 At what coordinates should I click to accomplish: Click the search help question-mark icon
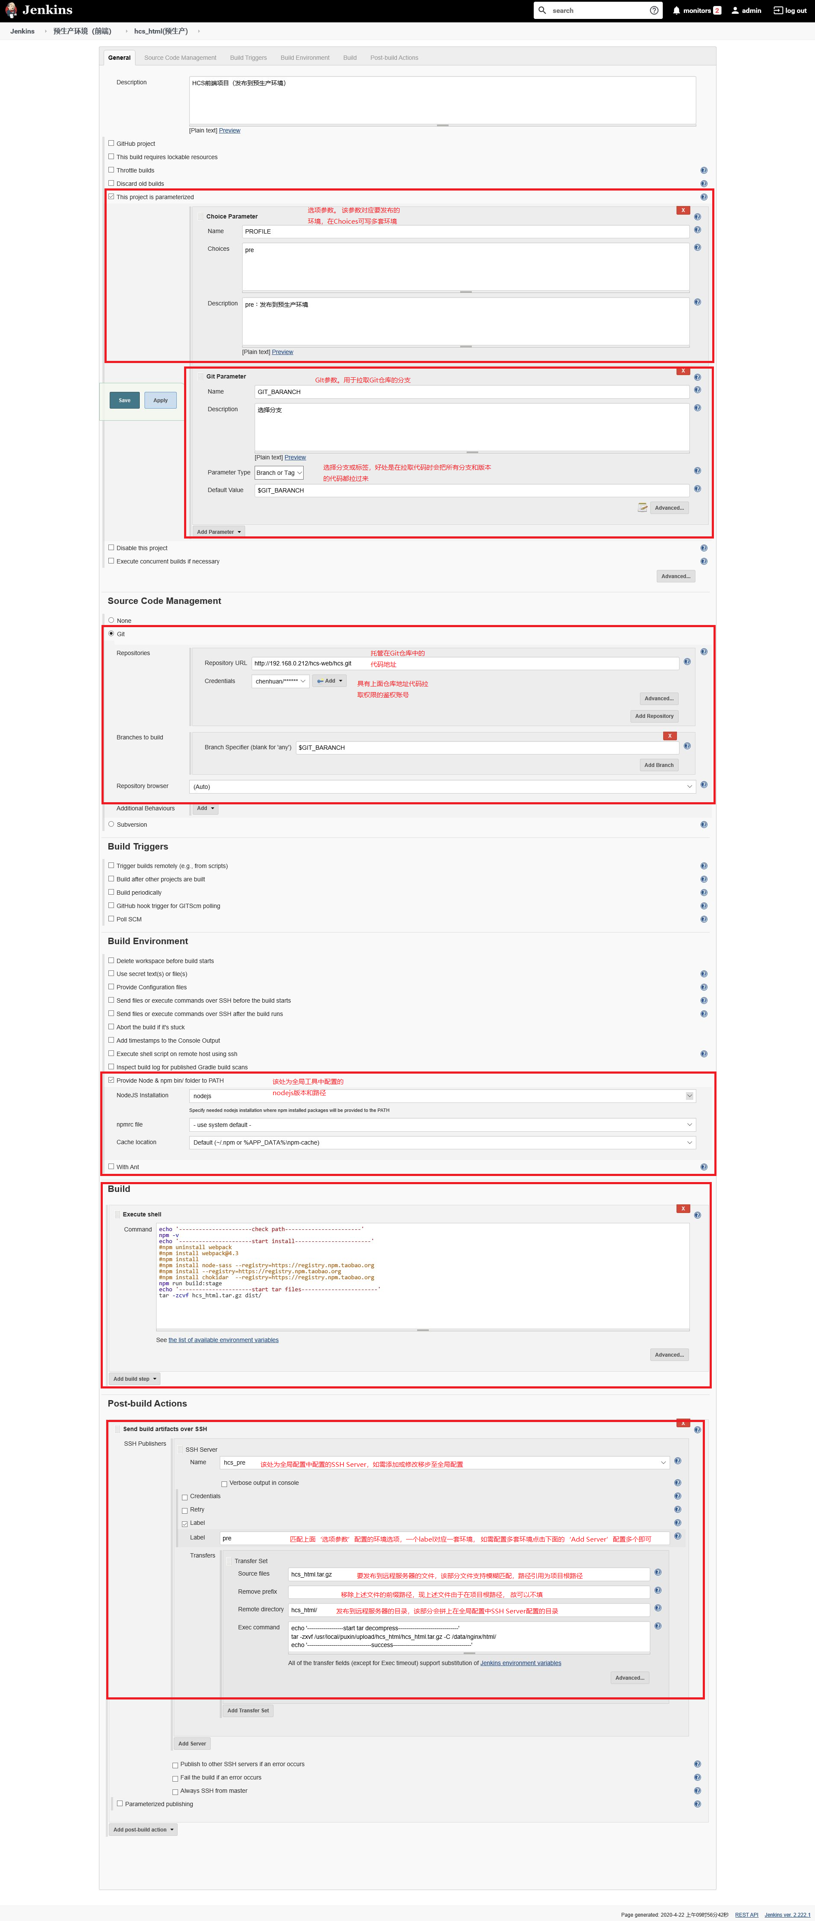point(654,10)
